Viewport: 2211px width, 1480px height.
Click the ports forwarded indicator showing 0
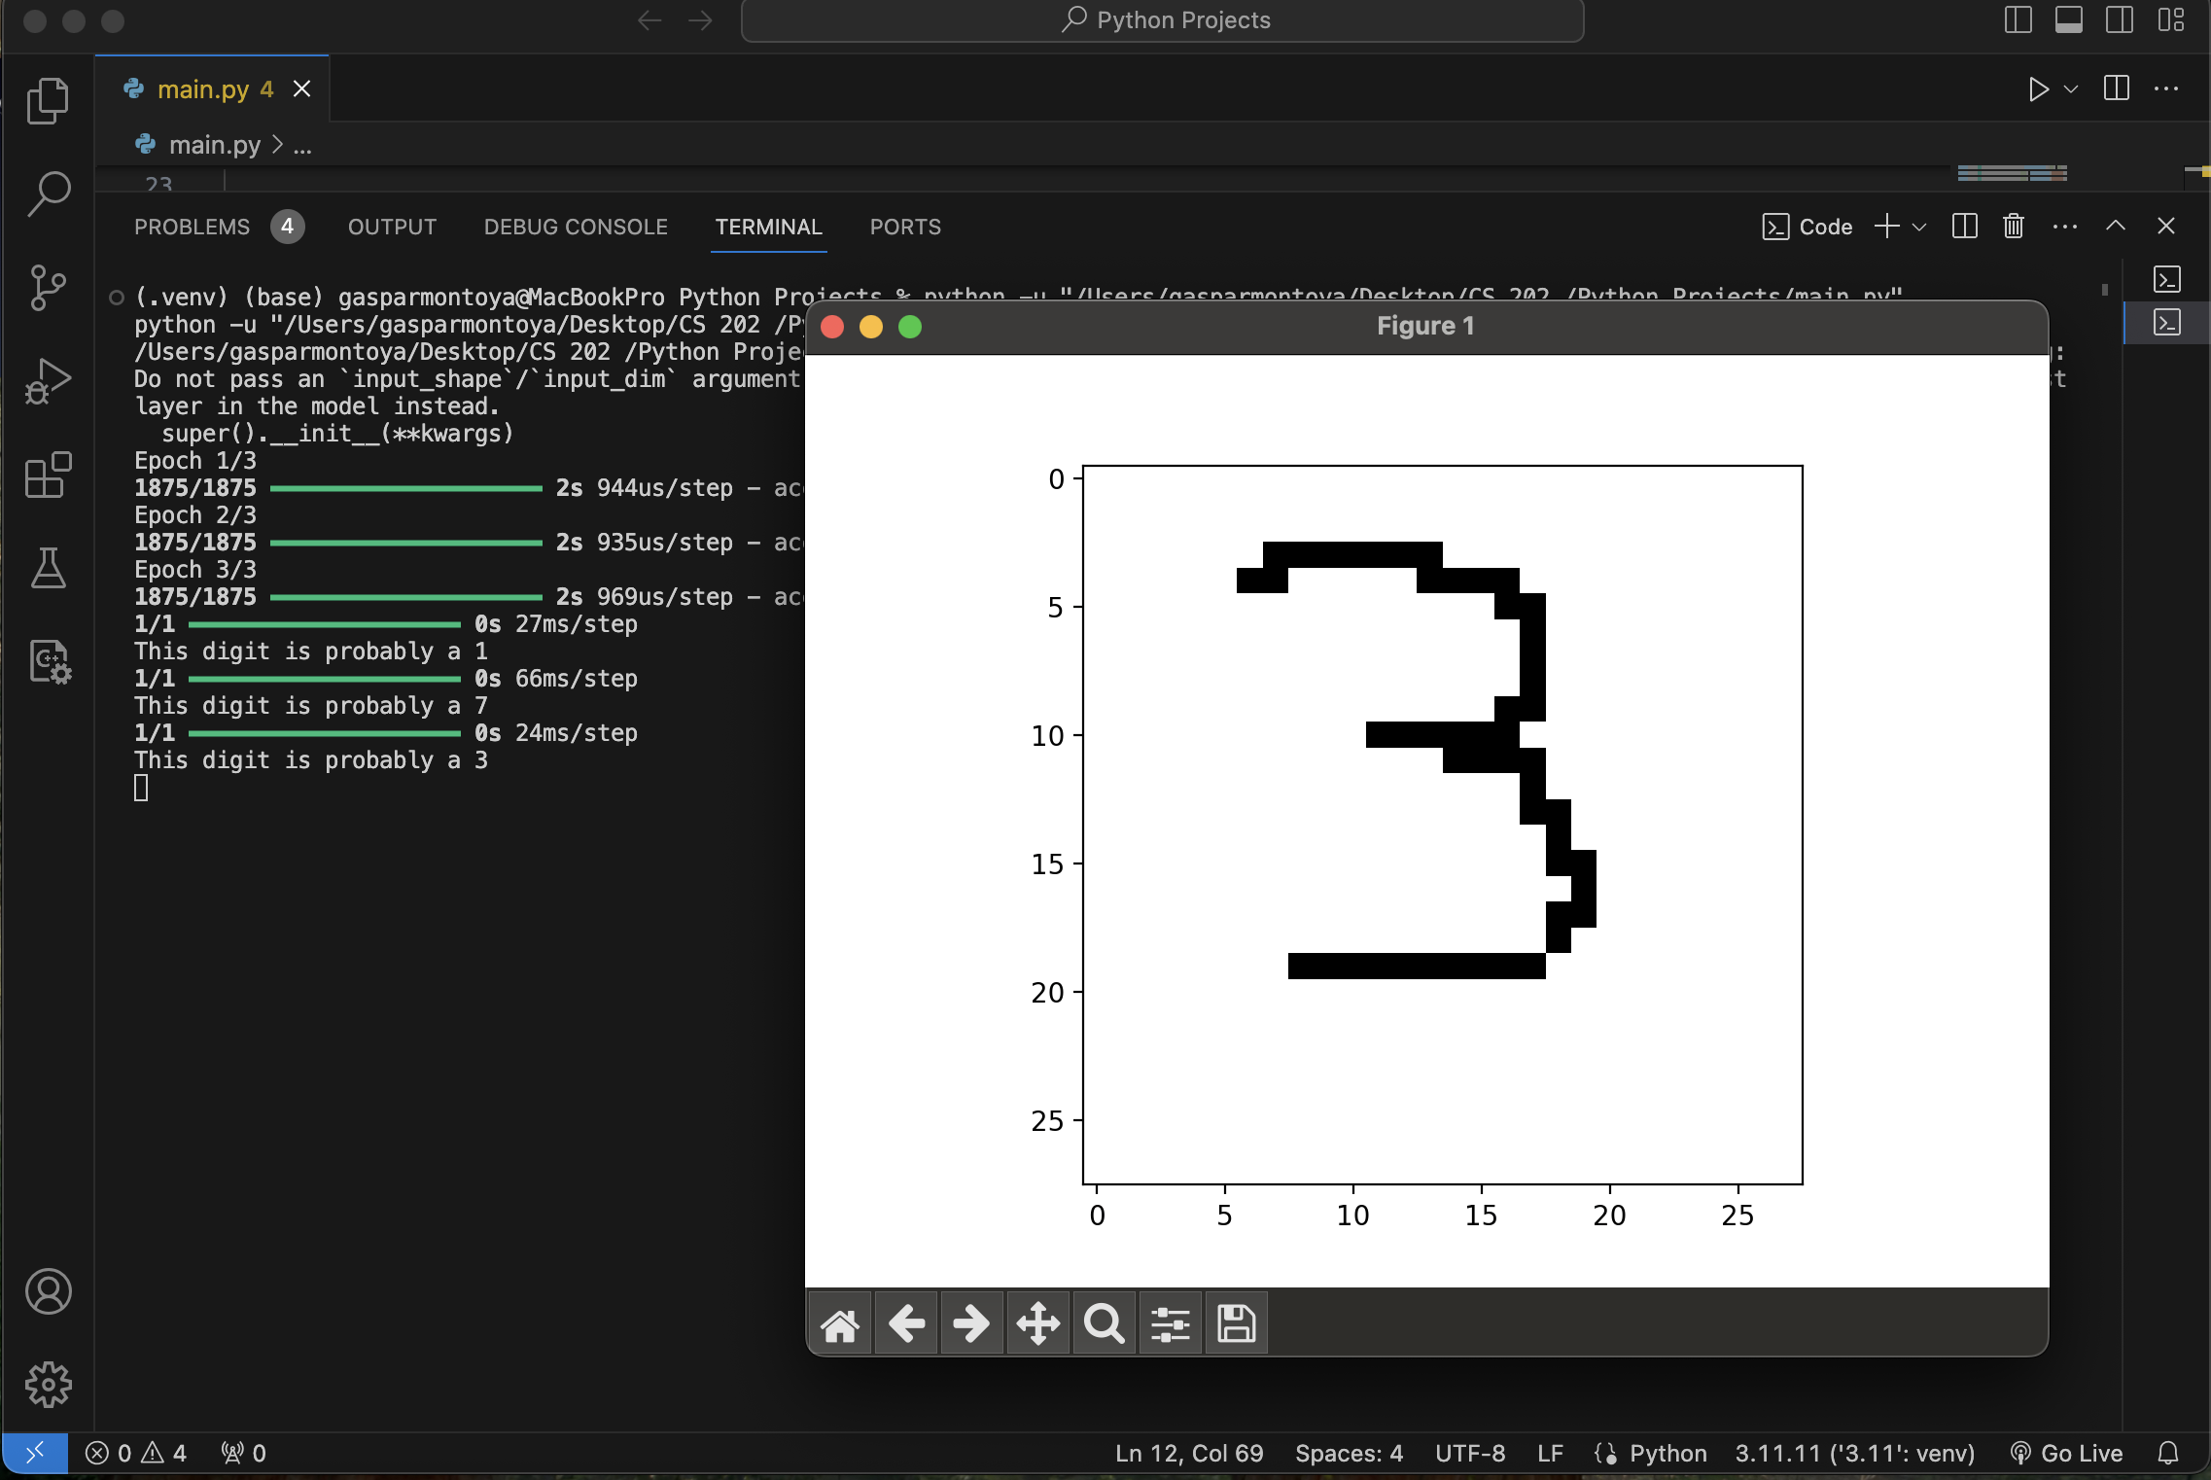(243, 1453)
